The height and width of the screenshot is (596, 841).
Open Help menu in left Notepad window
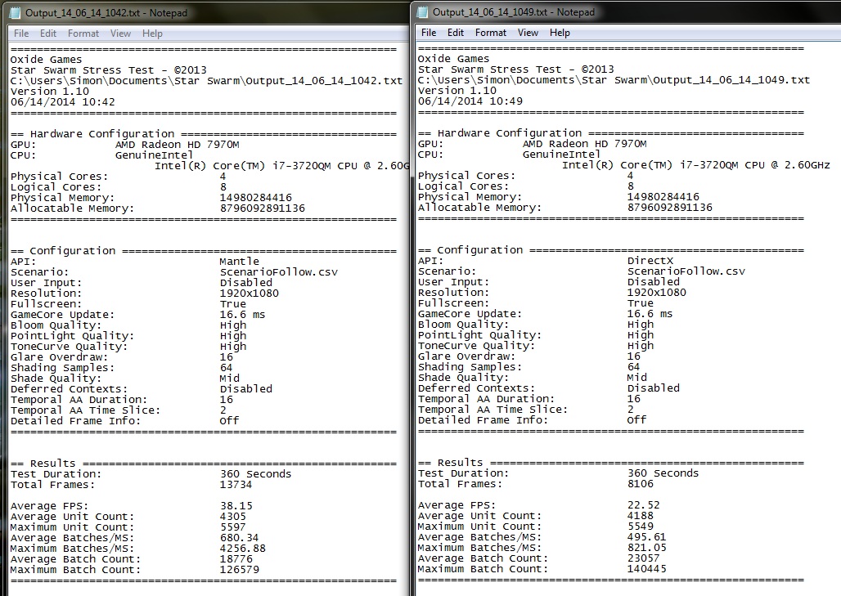tap(152, 34)
